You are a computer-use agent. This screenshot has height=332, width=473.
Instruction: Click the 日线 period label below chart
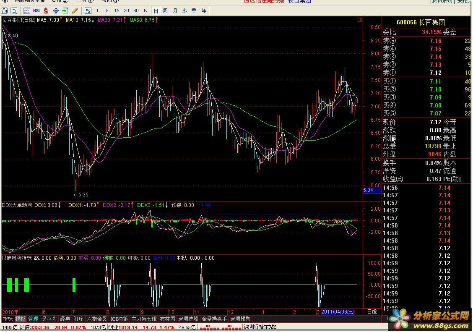pos(372,312)
